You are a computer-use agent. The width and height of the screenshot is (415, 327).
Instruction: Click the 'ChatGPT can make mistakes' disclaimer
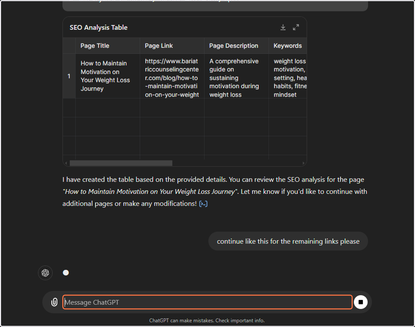207,320
